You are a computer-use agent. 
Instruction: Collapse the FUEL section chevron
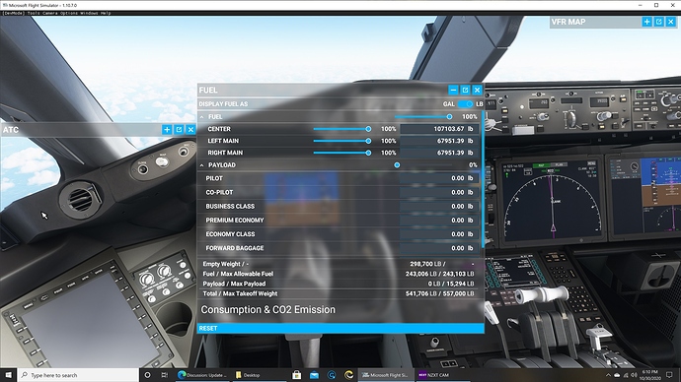point(202,117)
